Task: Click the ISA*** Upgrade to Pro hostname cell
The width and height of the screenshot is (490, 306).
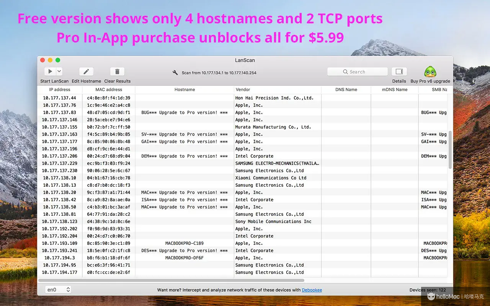Action: point(185,200)
